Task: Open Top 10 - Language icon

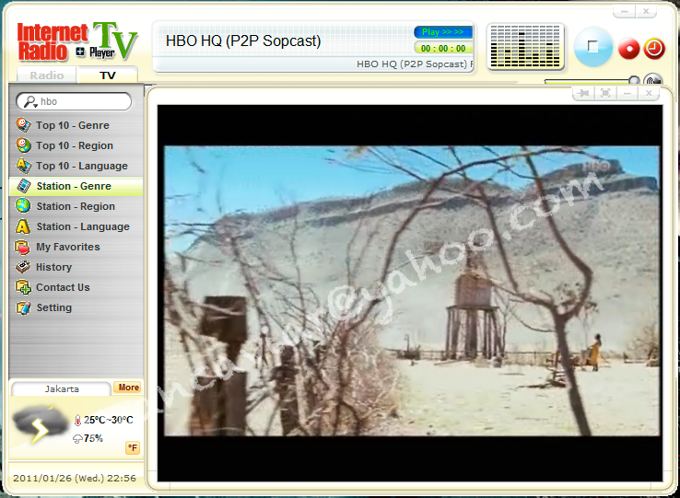Action: [x=23, y=166]
